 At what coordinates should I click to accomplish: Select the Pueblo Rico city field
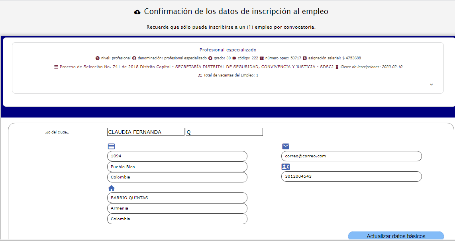(x=177, y=167)
